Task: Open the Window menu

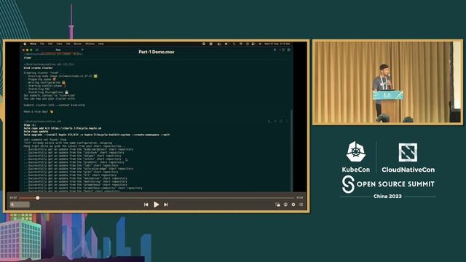Action: 90,44
